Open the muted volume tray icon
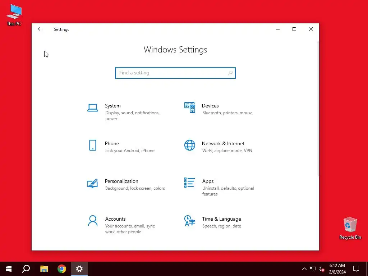This screenshot has height=276, width=368. (x=322, y=269)
